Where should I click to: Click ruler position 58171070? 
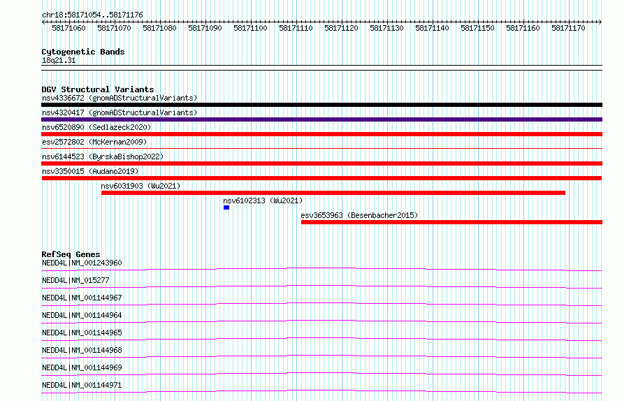[114, 28]
